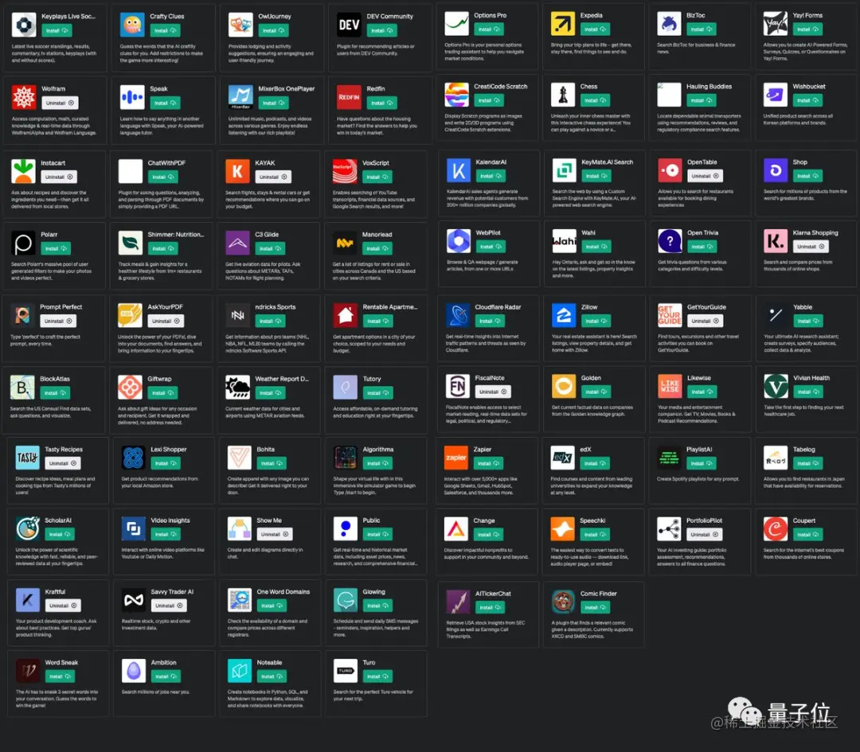The image size is (860, 752).
Task: Uninstall the Wolfram plugin
Action: click(60, 103)
